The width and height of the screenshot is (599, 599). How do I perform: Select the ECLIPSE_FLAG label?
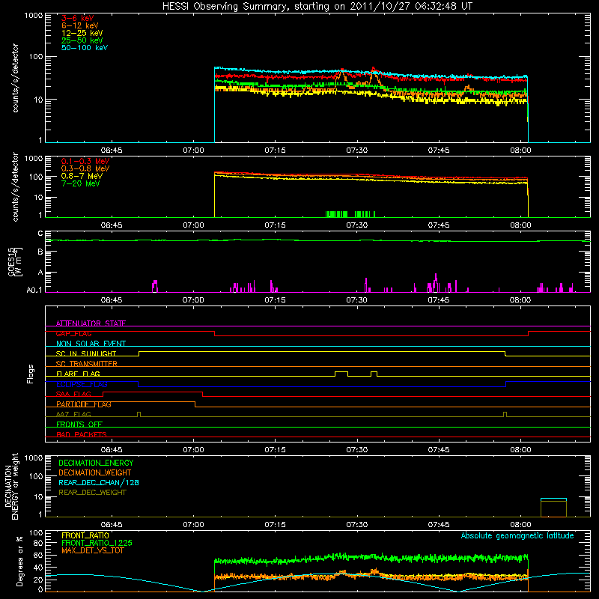coord(82,384)
